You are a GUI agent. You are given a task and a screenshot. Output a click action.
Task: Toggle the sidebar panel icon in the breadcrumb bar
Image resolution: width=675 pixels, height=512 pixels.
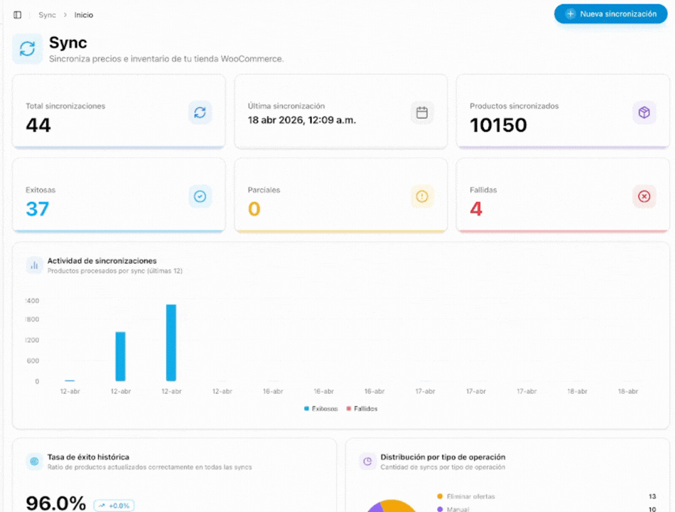[x=16, y=14]
